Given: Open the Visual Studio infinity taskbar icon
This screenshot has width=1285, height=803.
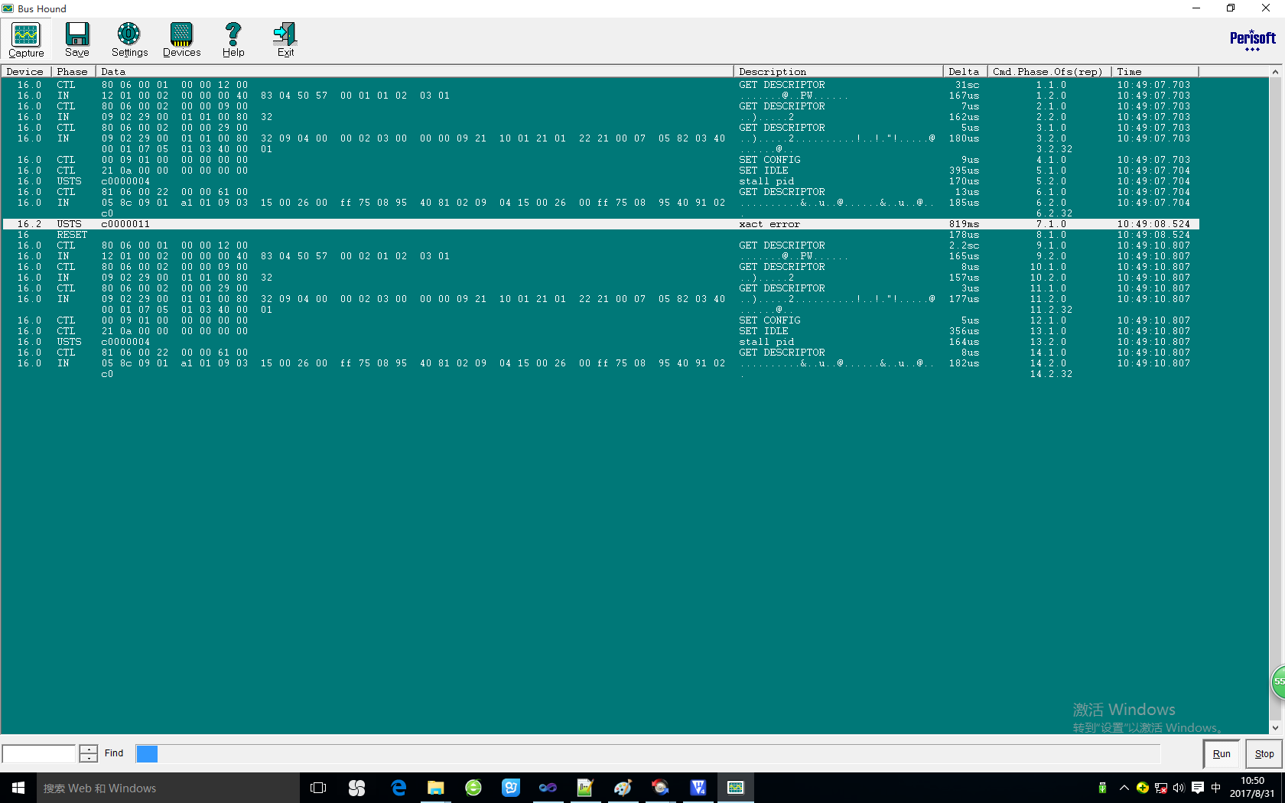Looking at the screenshot, I should click(548, 788).
